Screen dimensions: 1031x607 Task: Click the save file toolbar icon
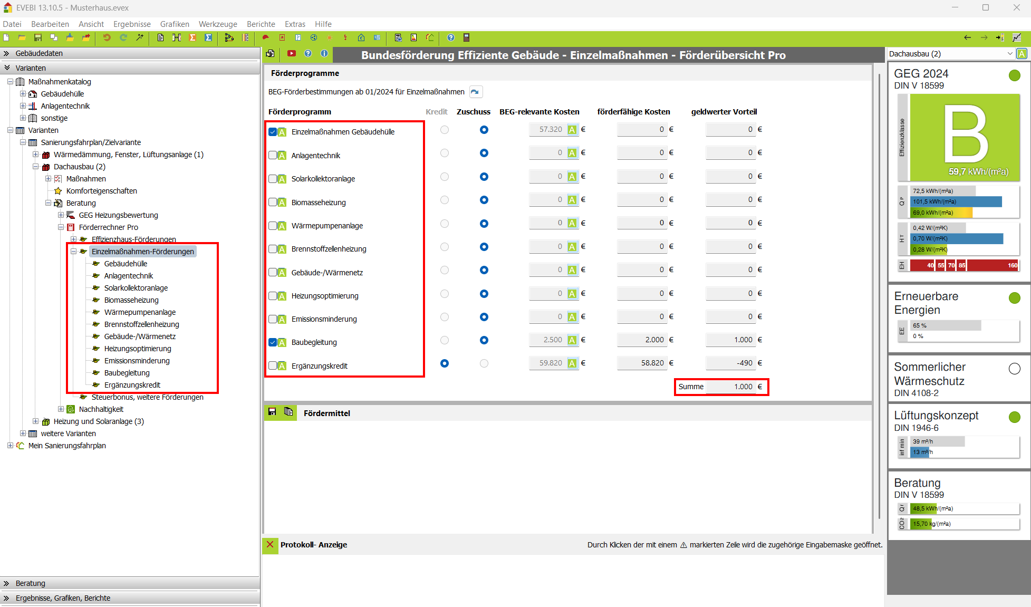coord(38,37)
